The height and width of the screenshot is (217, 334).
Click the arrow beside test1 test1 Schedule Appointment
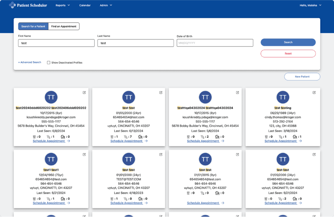tap(69, 203)
